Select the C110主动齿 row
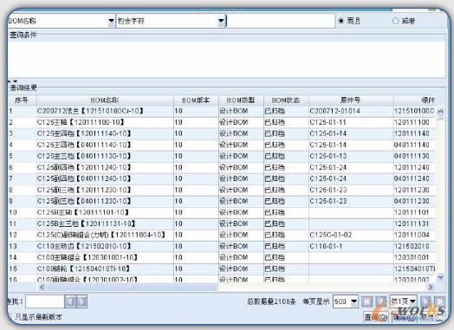 [222, 246]
